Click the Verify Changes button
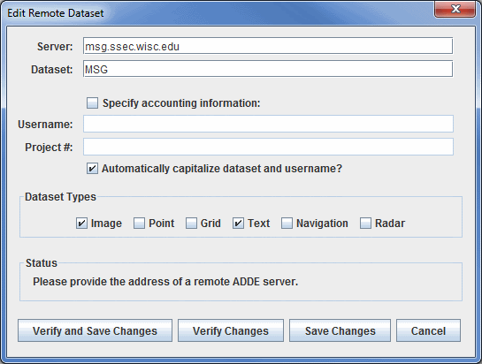 [x=231, y=330]
